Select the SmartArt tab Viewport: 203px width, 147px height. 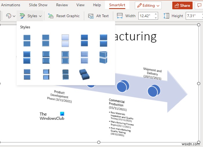[117, 5]
